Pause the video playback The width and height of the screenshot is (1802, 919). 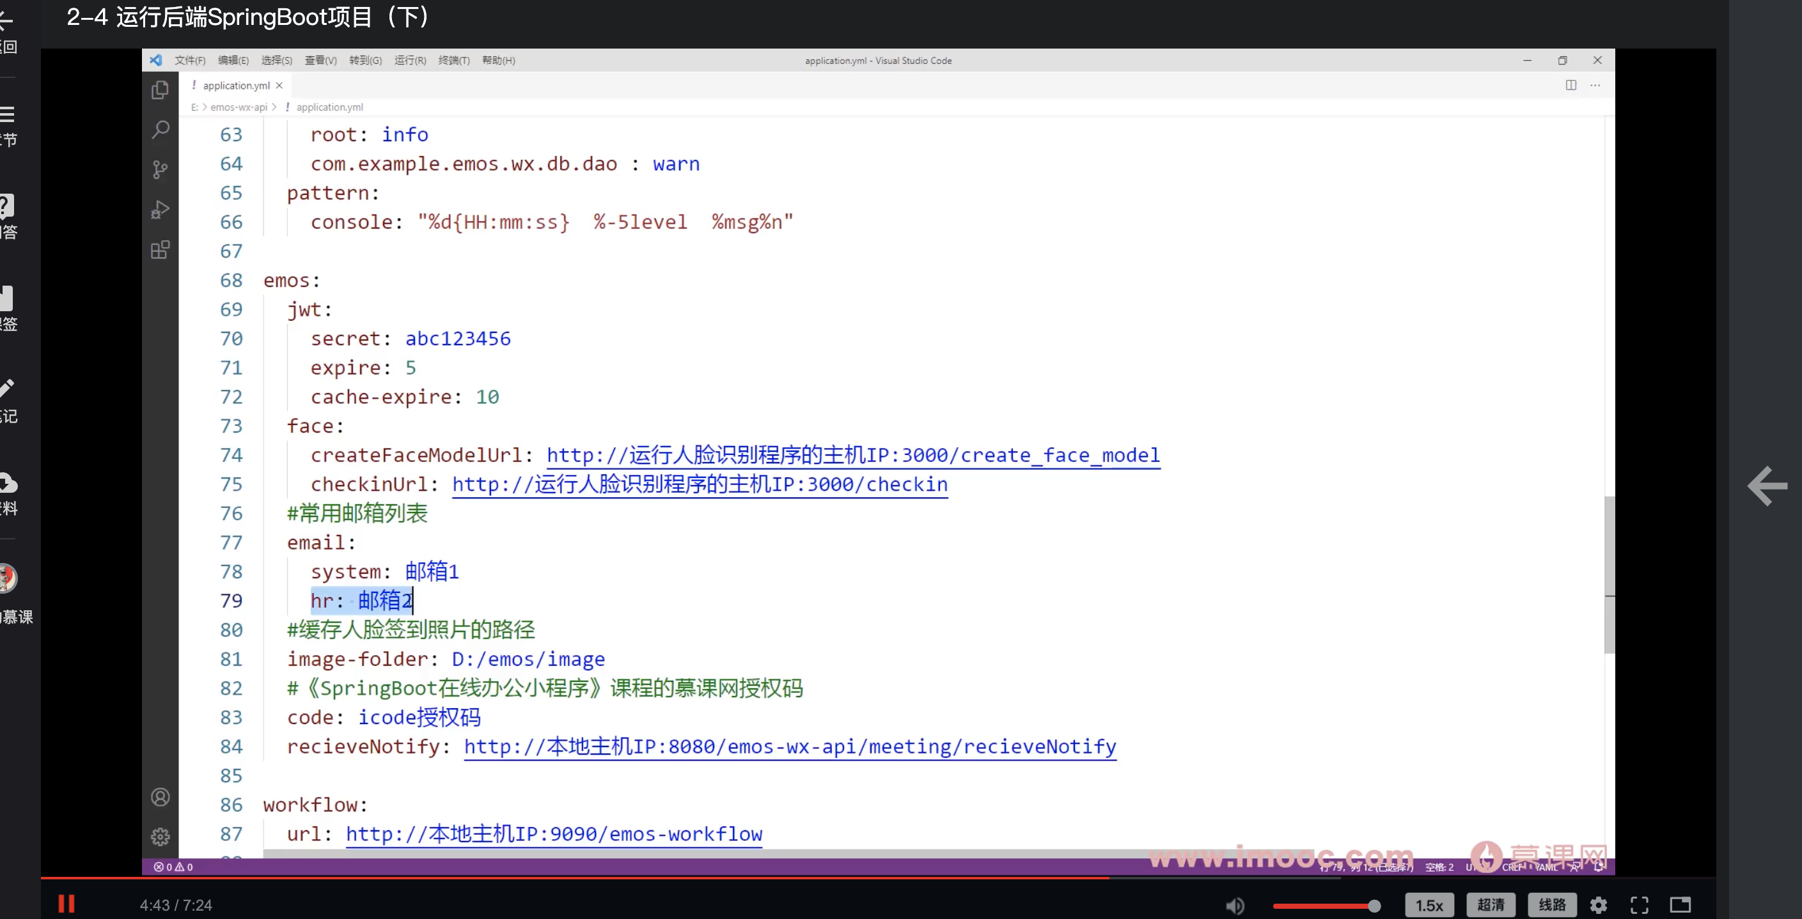(x=67, y=904)
